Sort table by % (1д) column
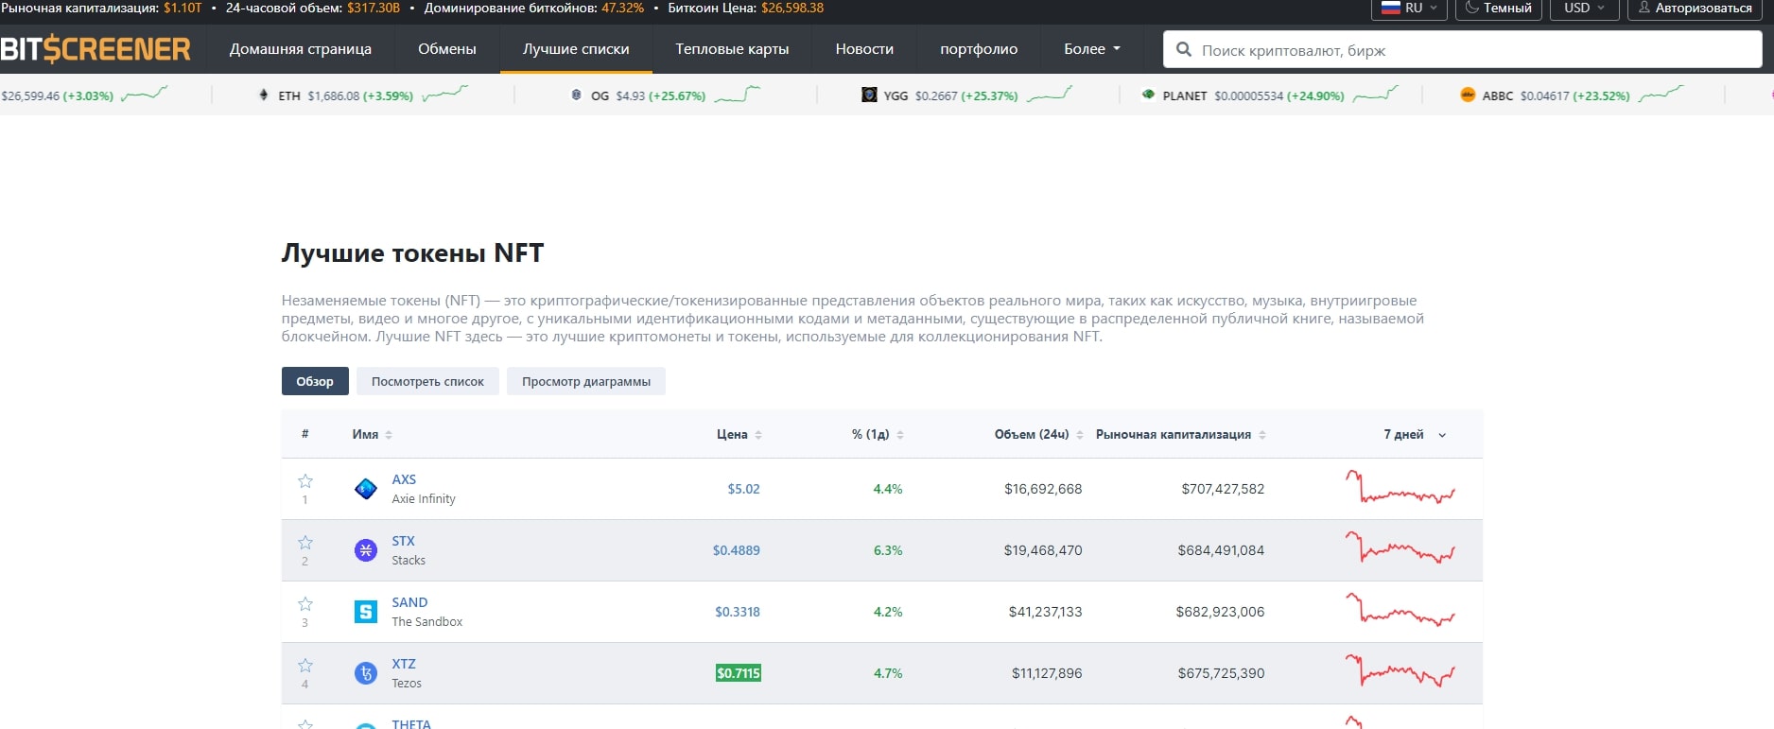Image resolution: width=1774 pixels, height=729 pixels. click(x=878, y=435)
